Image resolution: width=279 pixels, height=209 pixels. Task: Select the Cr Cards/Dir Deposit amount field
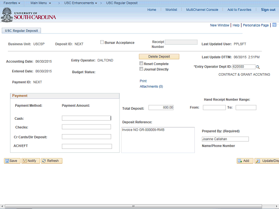[86, 137]
